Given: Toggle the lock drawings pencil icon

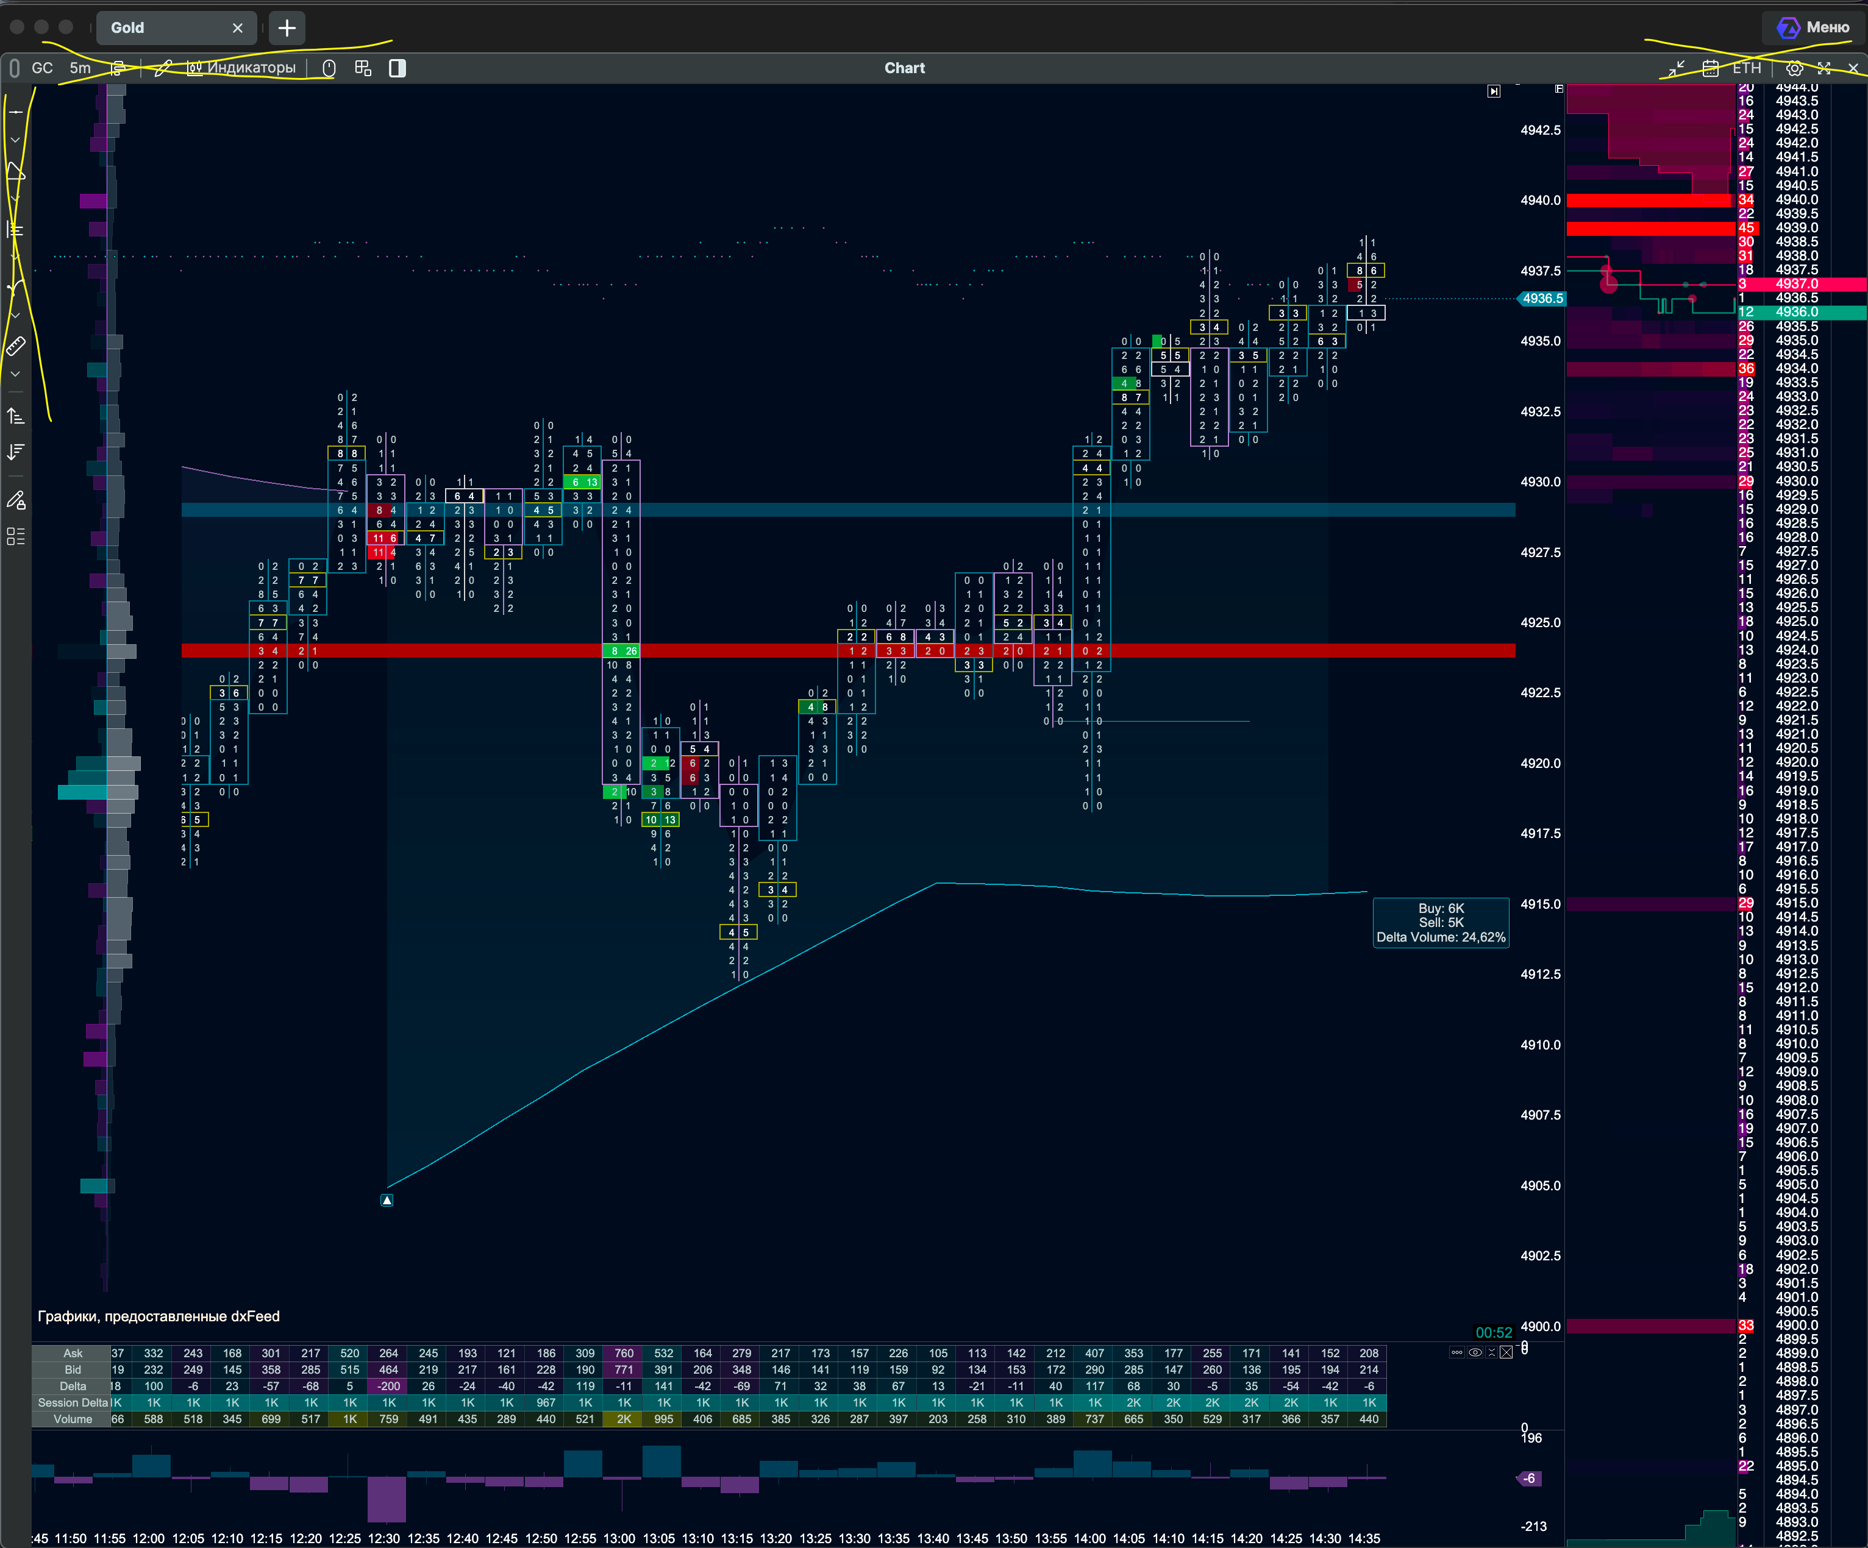Looking at the screenshot, I should [x=16, y=500].
